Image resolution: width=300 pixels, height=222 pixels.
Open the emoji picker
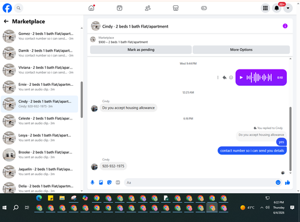(x=278, y=182)
